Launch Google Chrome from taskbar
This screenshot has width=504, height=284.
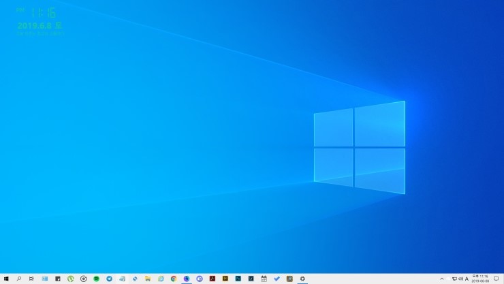pos(174,279)
